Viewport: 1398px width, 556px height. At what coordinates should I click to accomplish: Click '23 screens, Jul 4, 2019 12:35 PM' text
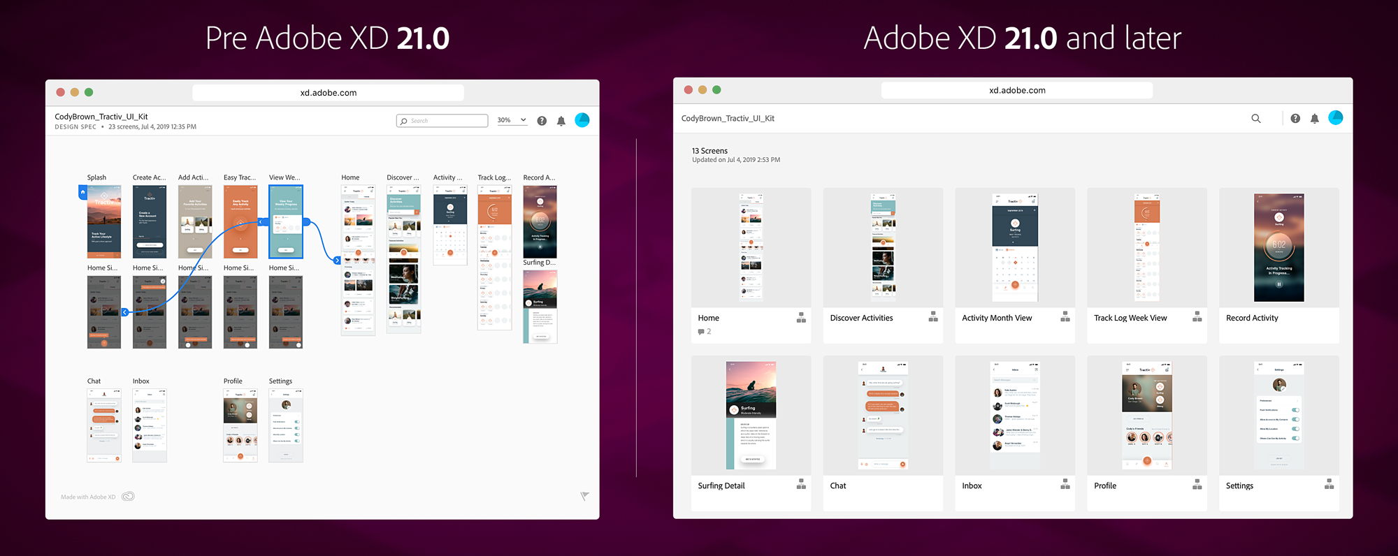click(152, 127)
